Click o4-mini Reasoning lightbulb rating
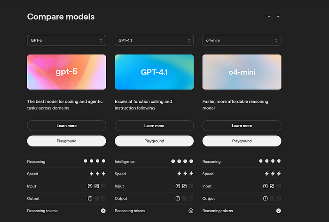This screenshot has width=329, height=222. tap(270, 161)
